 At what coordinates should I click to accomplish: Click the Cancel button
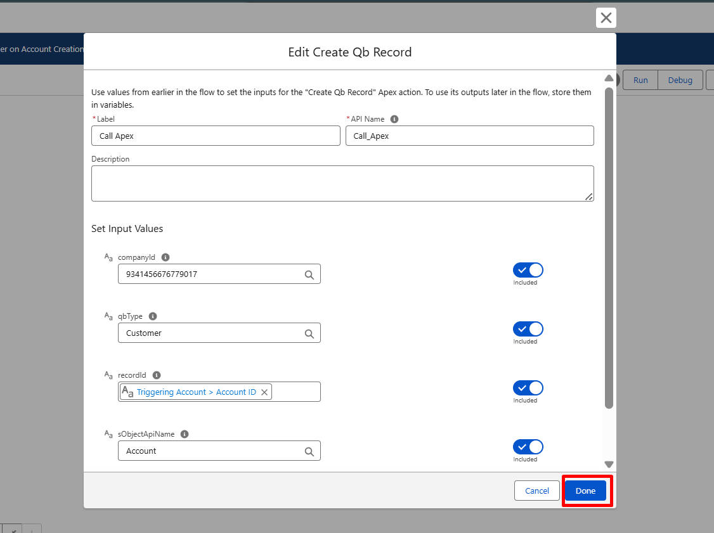537,491
